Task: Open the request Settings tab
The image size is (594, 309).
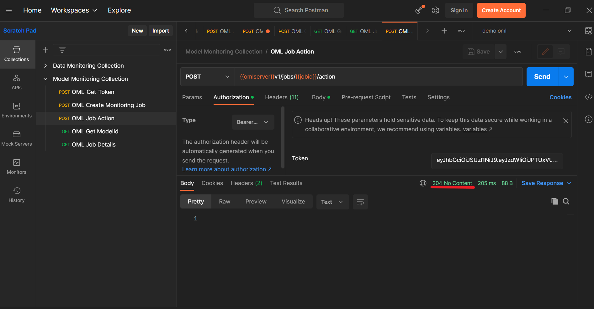Action: (x=438, y=97)
